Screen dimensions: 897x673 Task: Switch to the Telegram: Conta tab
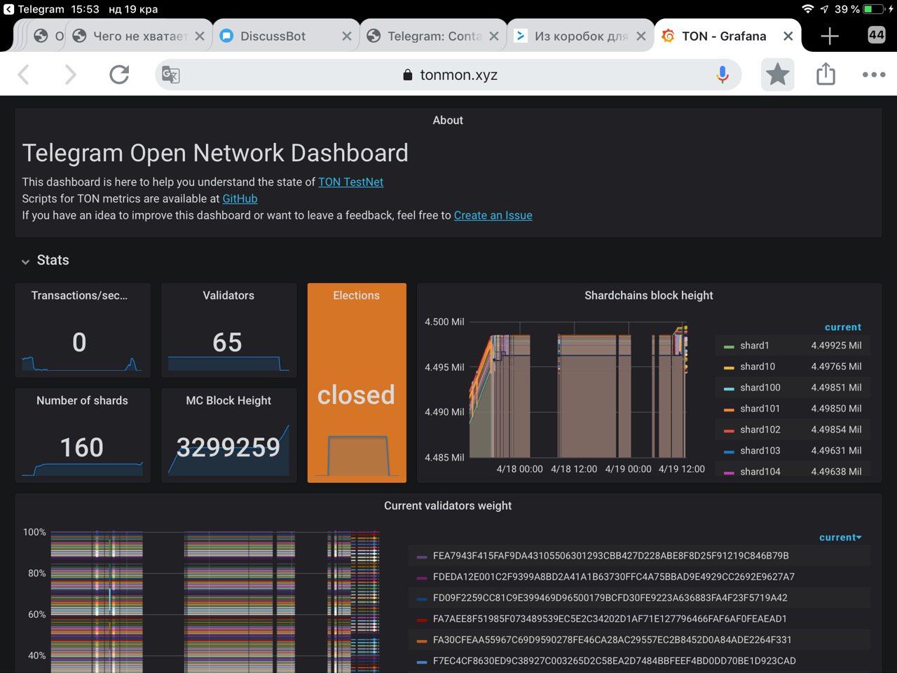click(434, 36)
